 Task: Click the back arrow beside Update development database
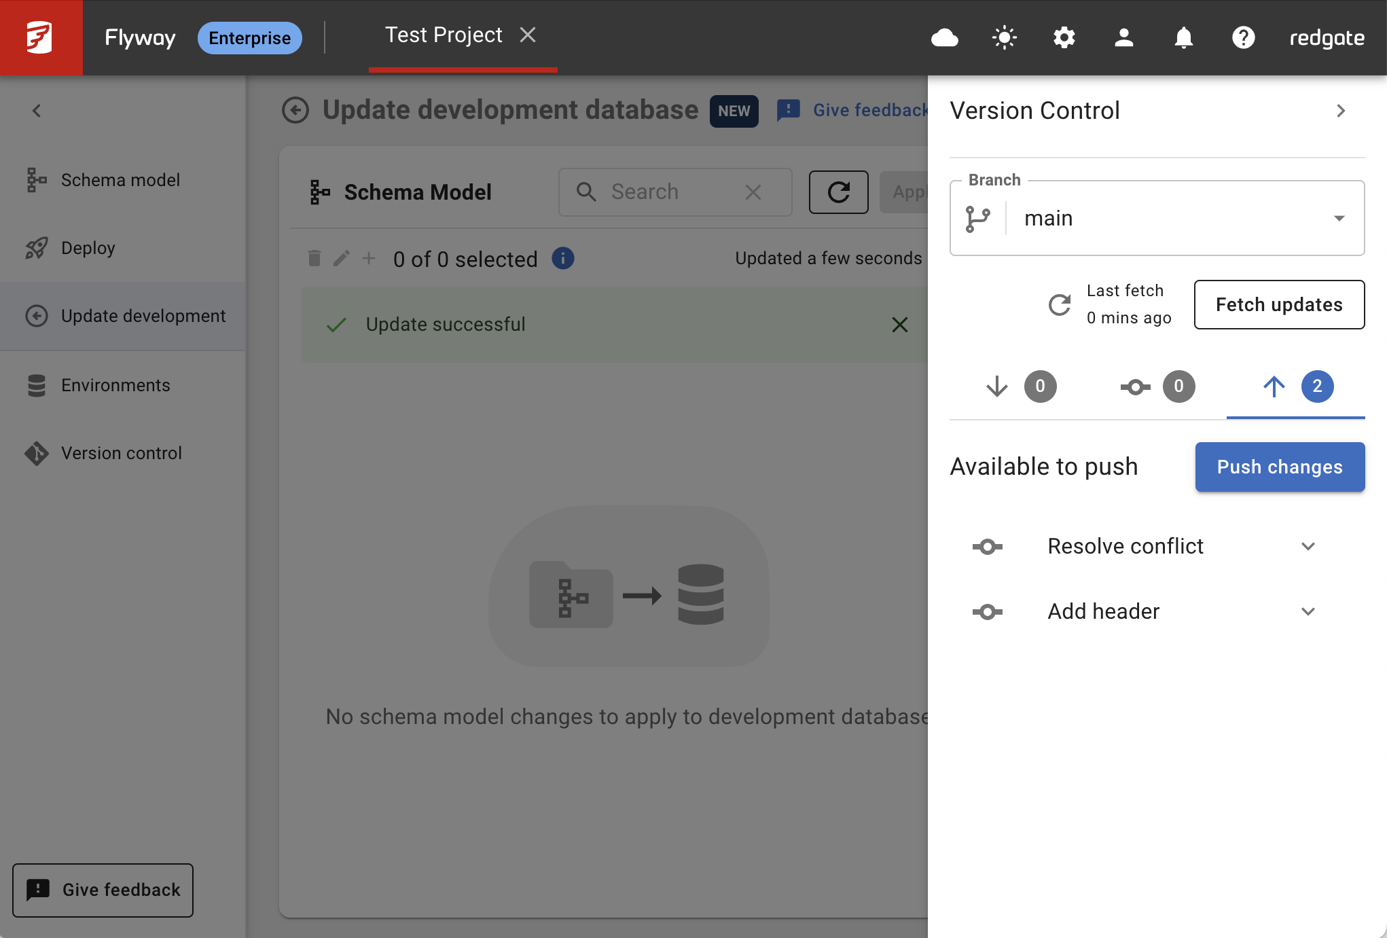[295, 110]
